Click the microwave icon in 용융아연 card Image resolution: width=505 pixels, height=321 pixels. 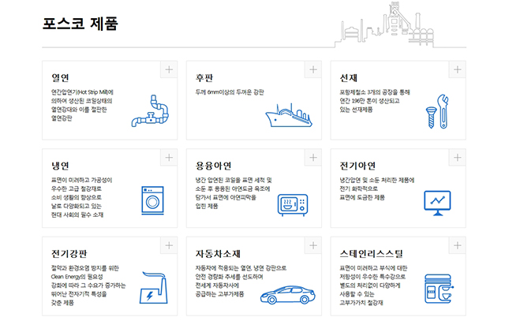click(293, 205)
